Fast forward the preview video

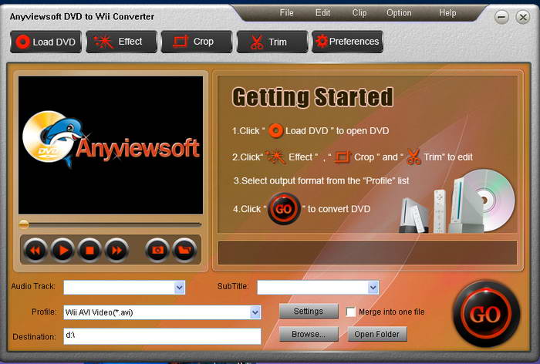116,251
